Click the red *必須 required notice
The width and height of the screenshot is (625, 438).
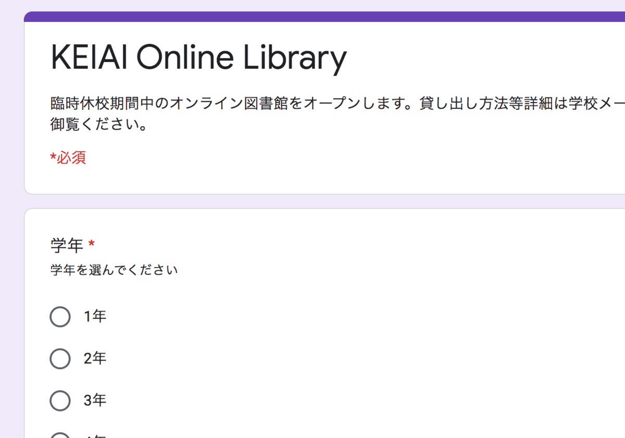pos(68,158)
